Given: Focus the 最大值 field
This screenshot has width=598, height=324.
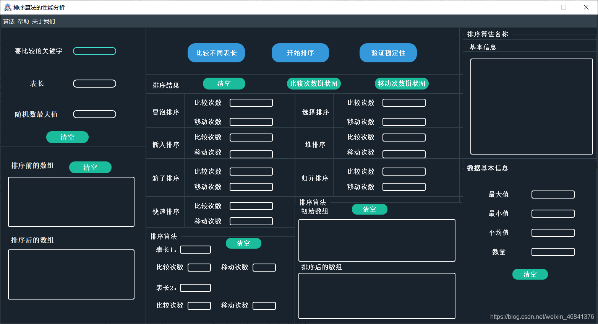Looking at the screenshot, I should click(x=553, y=195).
